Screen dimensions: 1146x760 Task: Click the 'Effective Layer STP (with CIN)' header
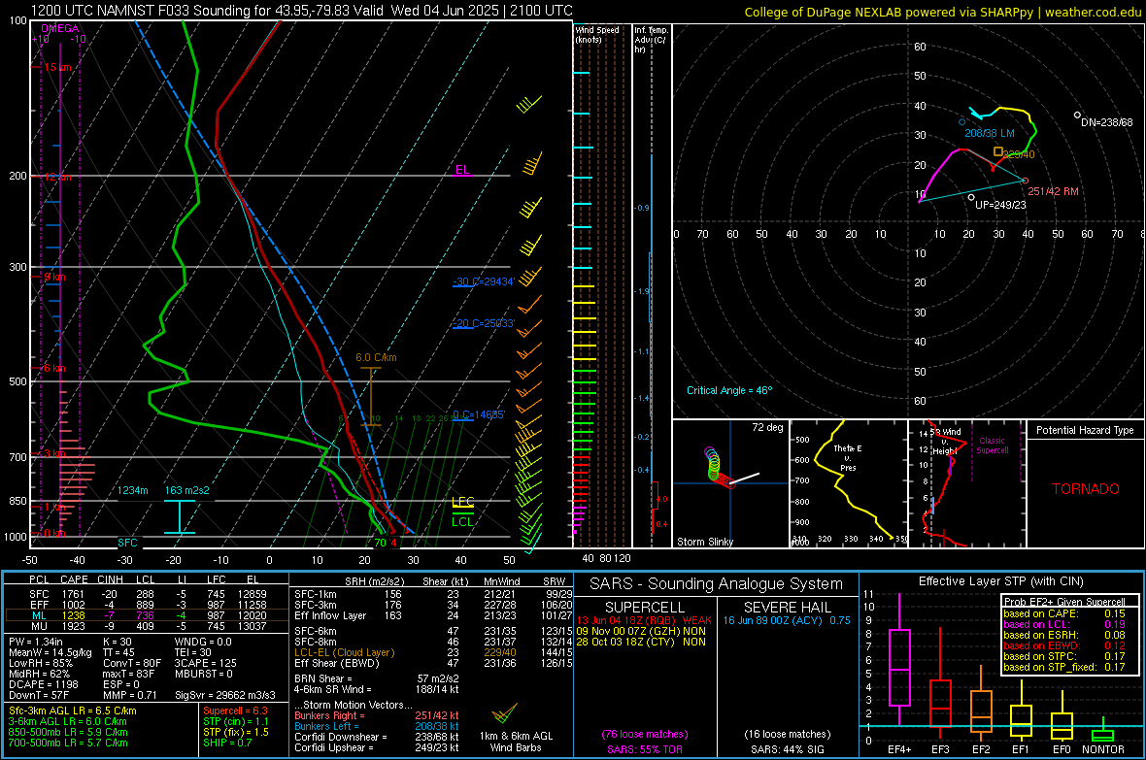1001,581
